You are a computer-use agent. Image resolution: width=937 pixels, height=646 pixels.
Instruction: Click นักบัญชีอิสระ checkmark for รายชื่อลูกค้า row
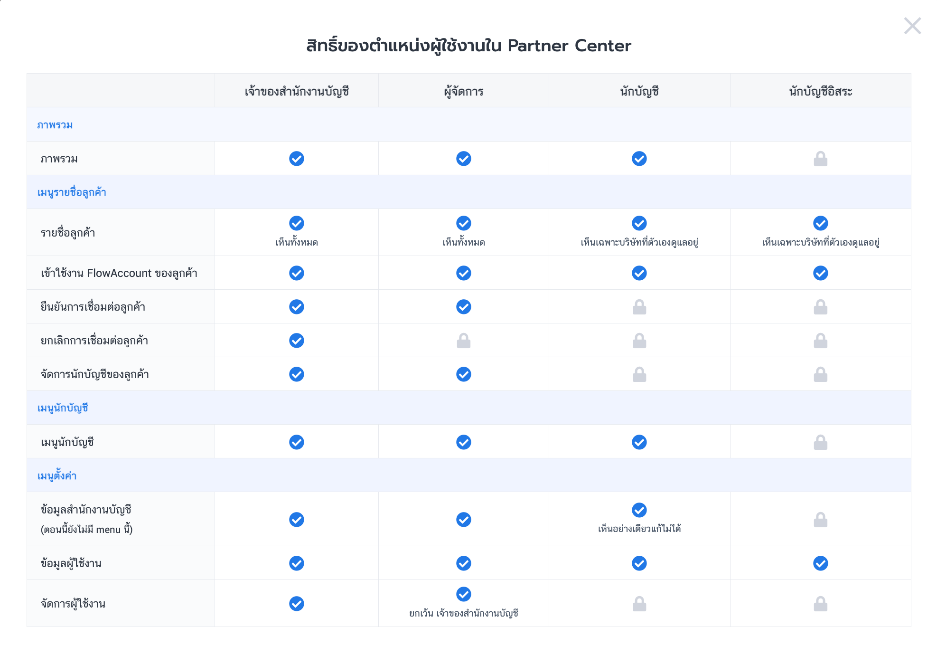tap(820, 223)
